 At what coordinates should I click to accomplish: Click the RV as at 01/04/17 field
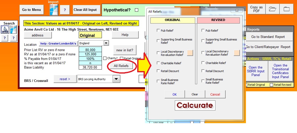tap(90, 54)
